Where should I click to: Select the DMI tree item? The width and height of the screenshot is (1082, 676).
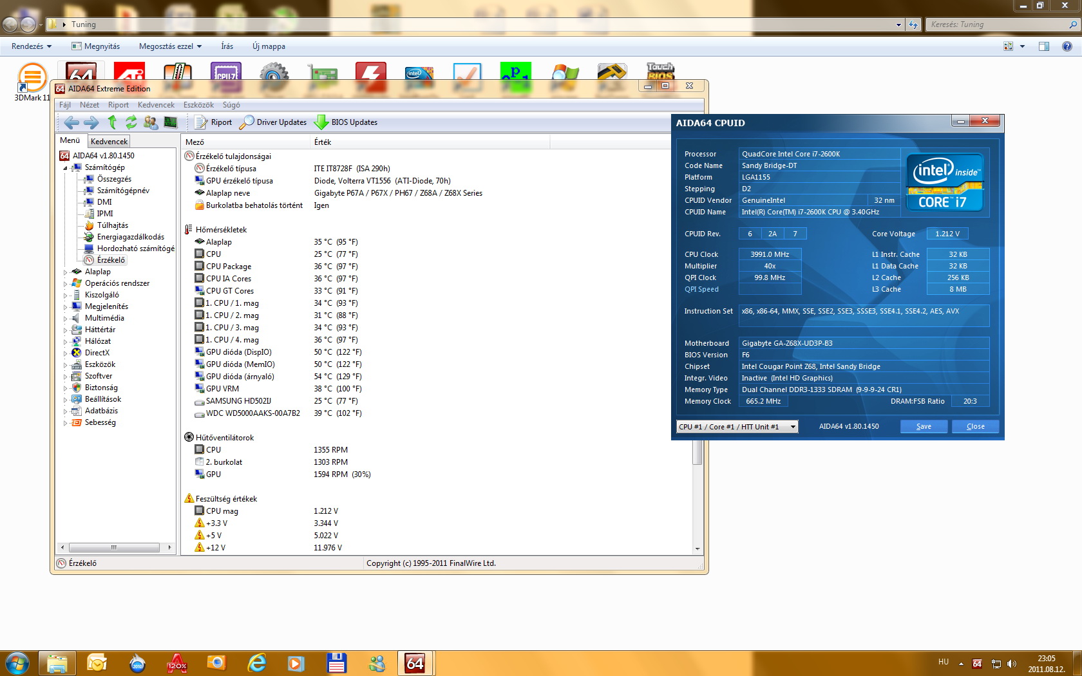click(x=104, y=202)
